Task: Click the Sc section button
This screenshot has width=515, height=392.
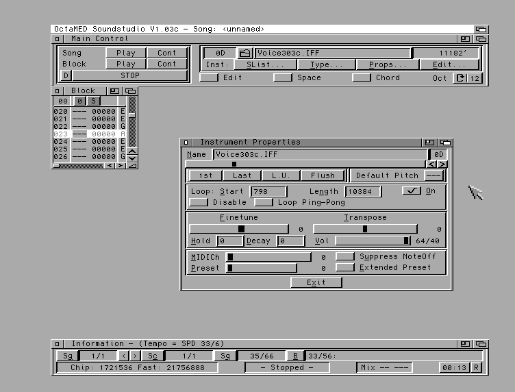Action: click(153, 356)
